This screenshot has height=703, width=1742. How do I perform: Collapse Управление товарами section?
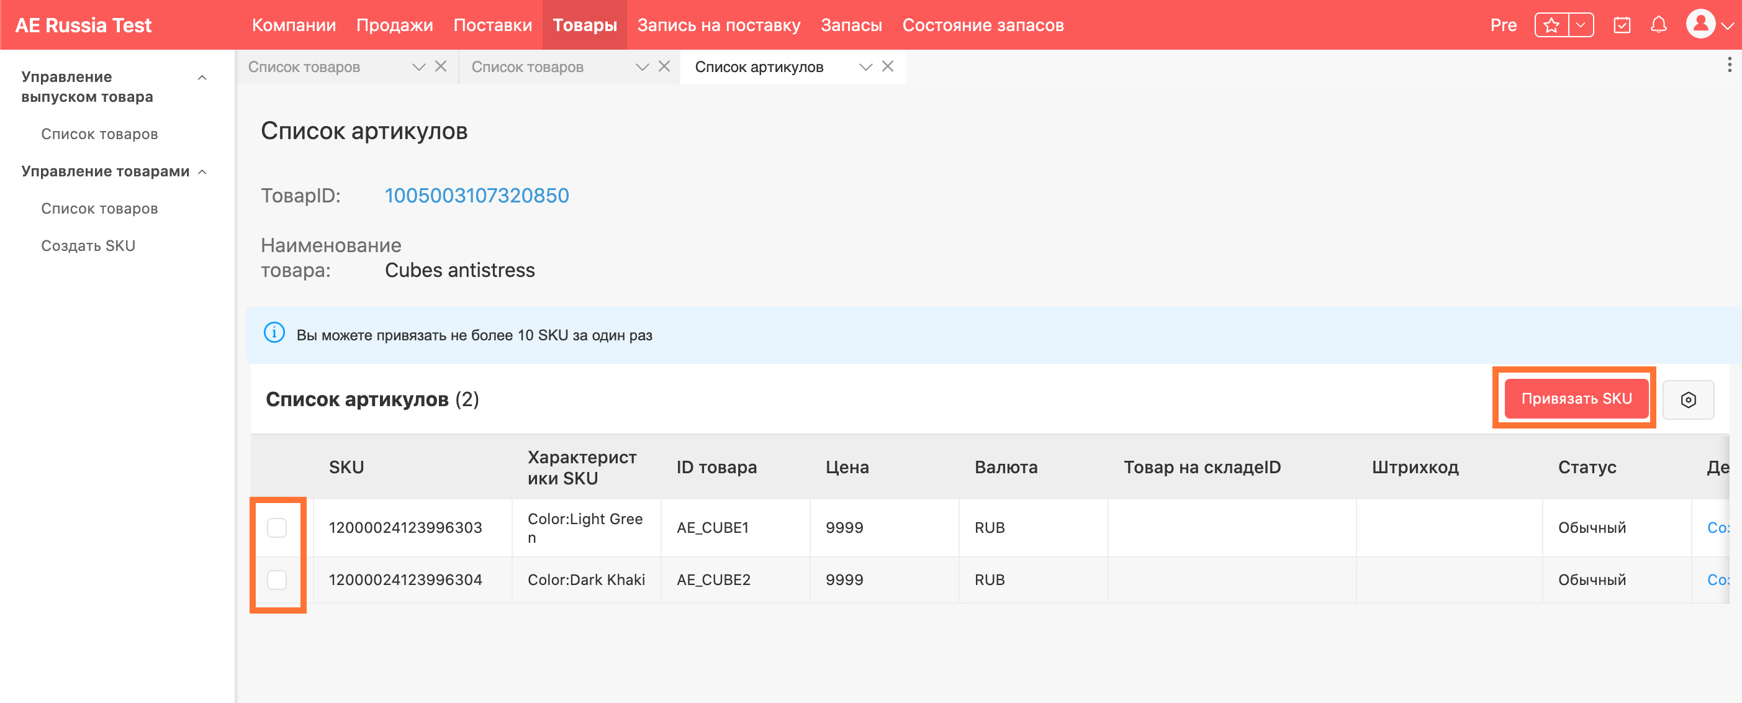coord(202,172)
